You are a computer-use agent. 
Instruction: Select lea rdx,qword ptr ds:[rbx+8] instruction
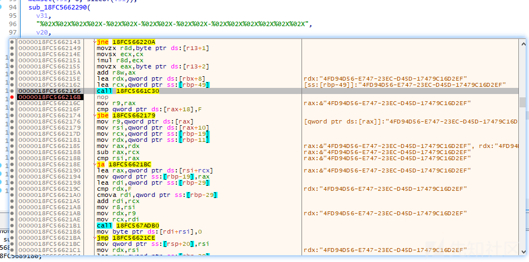[x=151, y=79]
